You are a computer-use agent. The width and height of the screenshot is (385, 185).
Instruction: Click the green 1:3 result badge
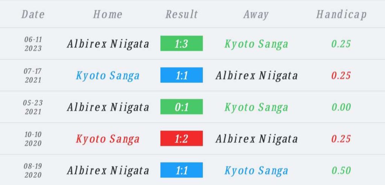(x=182, y=44)
